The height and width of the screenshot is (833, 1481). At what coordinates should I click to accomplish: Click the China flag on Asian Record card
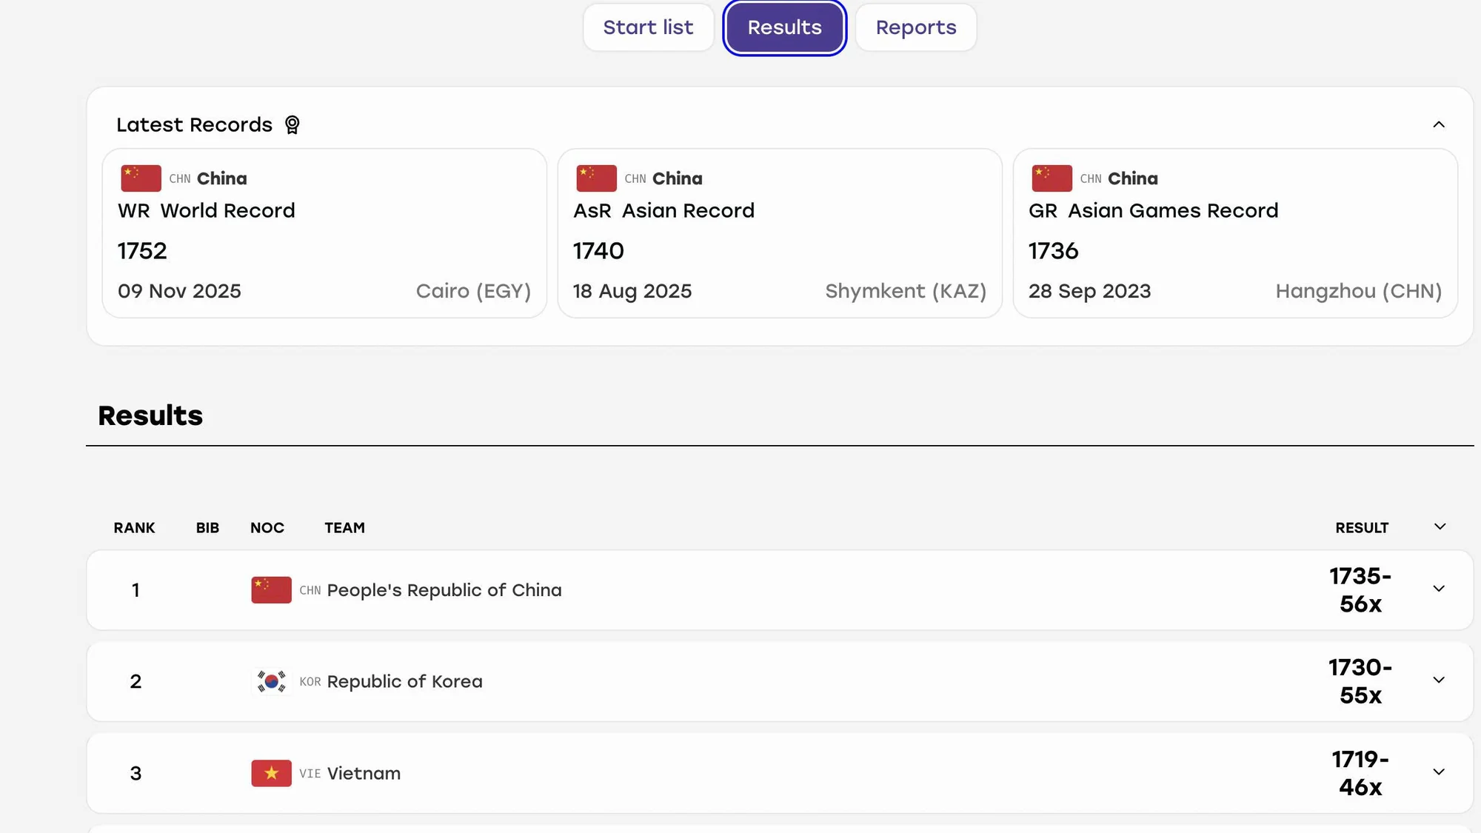pyautogui.click(x=596, y=178)
